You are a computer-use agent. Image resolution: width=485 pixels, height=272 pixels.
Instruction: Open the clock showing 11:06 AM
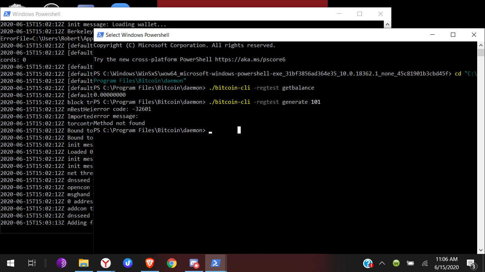[x=447, y=263]
